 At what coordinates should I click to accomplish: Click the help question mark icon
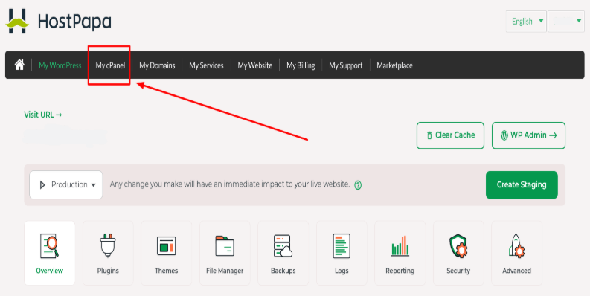pyautogui.click(x=358, y=185)
